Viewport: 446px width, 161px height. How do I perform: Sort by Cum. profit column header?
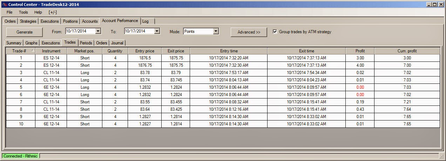[x=407, y=51]
